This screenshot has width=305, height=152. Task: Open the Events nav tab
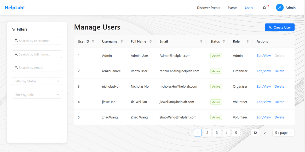(232, 8)
